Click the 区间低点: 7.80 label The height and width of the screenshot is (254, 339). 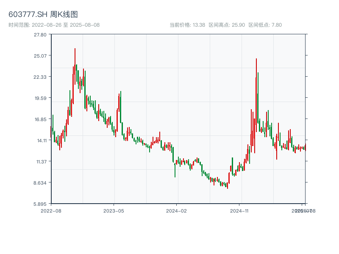pyautogui.click(x=265, y=25)
